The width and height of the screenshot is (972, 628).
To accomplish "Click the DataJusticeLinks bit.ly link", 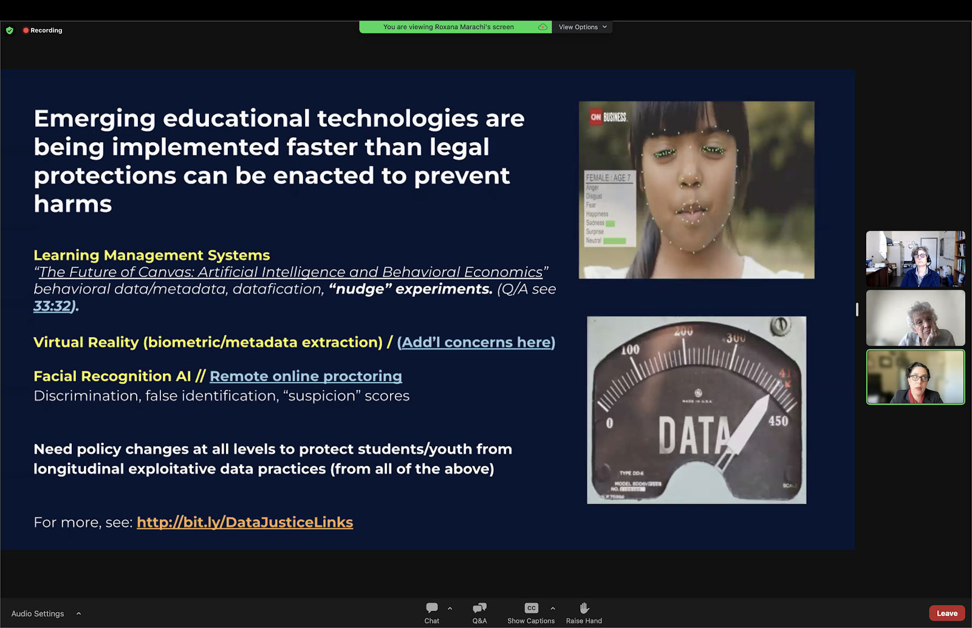I will tap(245, 522).
